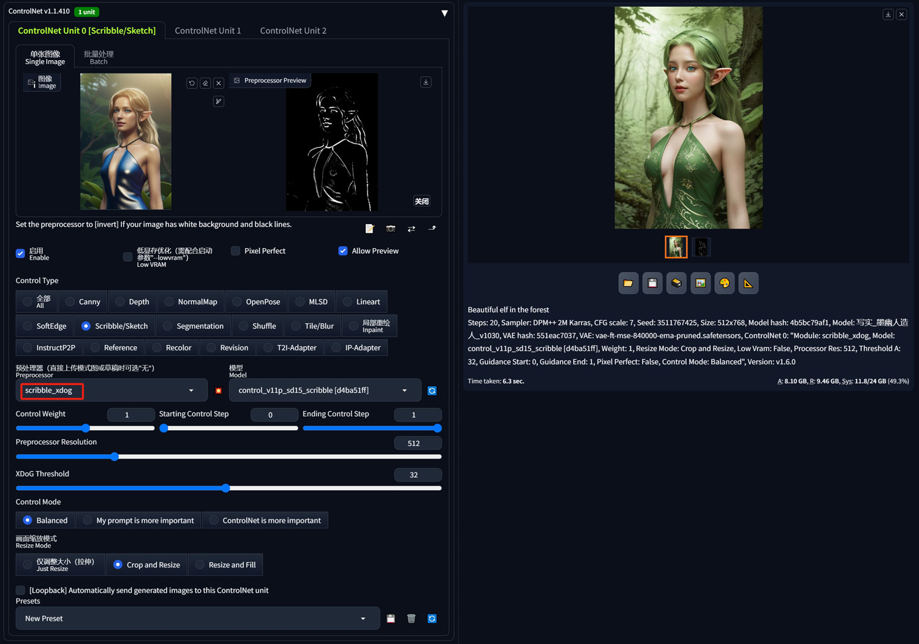919x644 pixels.
Task: Open the camera webcam icon
Action: click(390, 229)
